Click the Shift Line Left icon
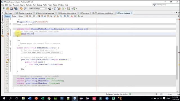Screen dimensions: 180x101 (65, 16)
